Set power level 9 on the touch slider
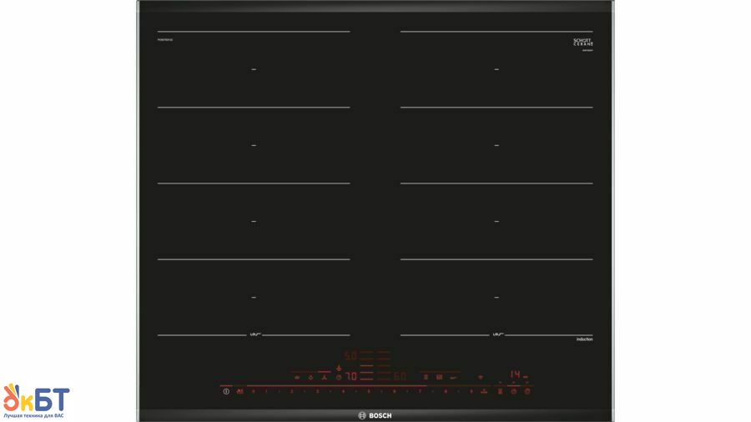751x422 pixels. pos(471,391)
